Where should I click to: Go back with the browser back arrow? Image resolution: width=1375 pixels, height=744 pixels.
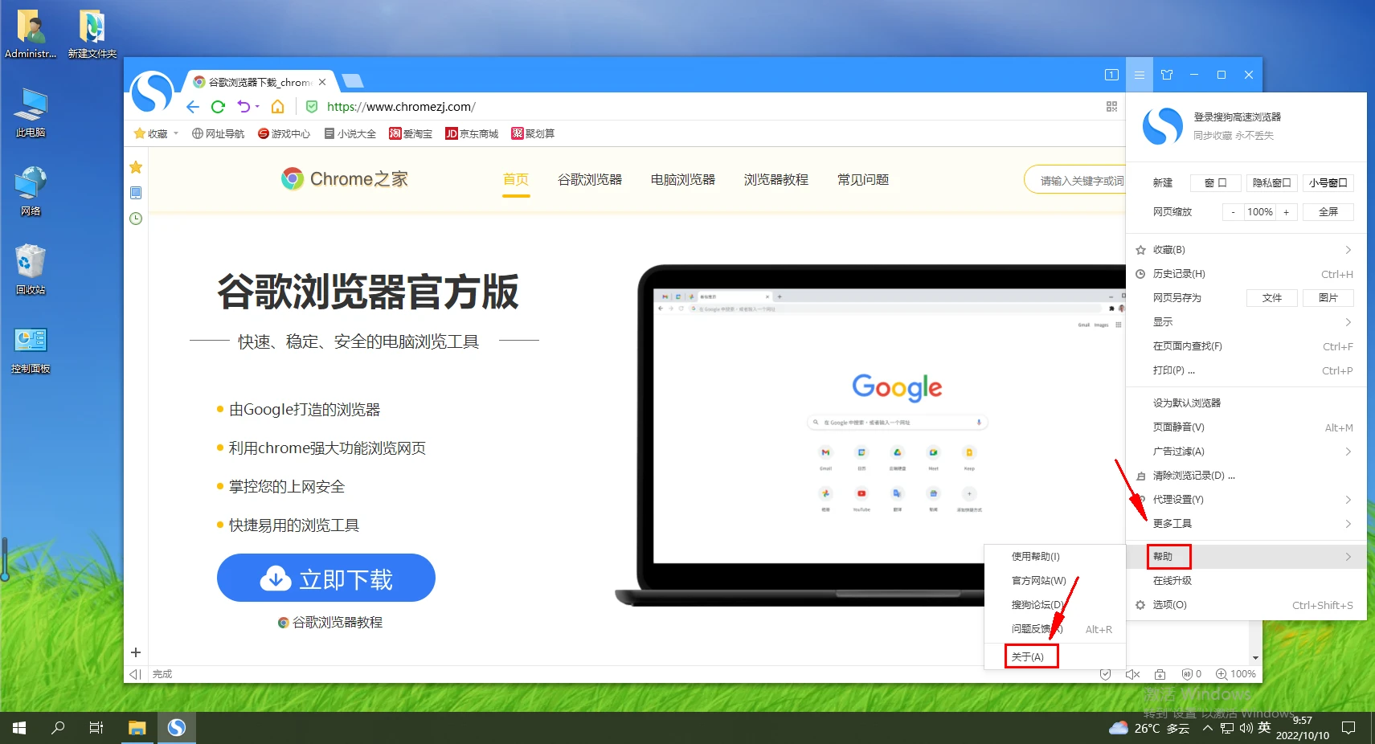[193, 107]
